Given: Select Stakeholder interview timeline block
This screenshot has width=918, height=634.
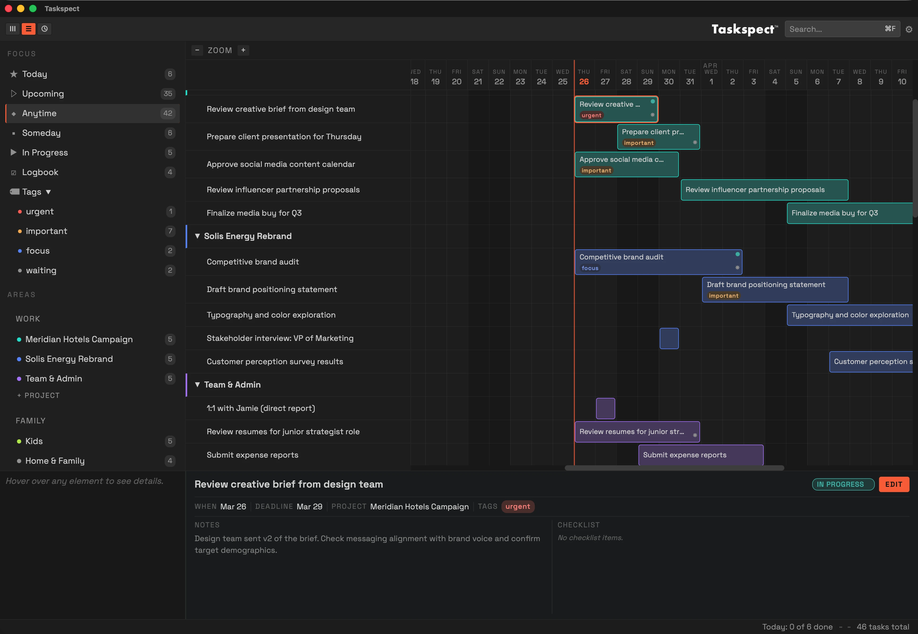Looking at the screenshot, I should [x=669, y=338].
